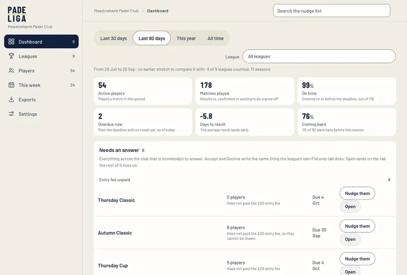This screenshot has height=275, width=407.
Task: Open Settings from sidebar
Action: 41,114
